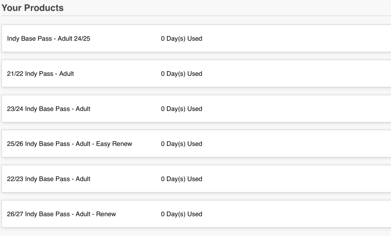Select 25/26 Indy Base Pass Easy Renew
Screen dimensions: 391x236
tap(70, 144)
